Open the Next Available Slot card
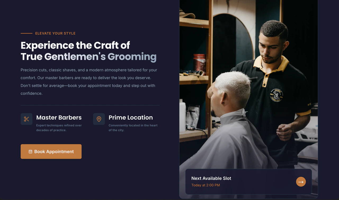This screenshot has height=200, width=339. [248, 182]
